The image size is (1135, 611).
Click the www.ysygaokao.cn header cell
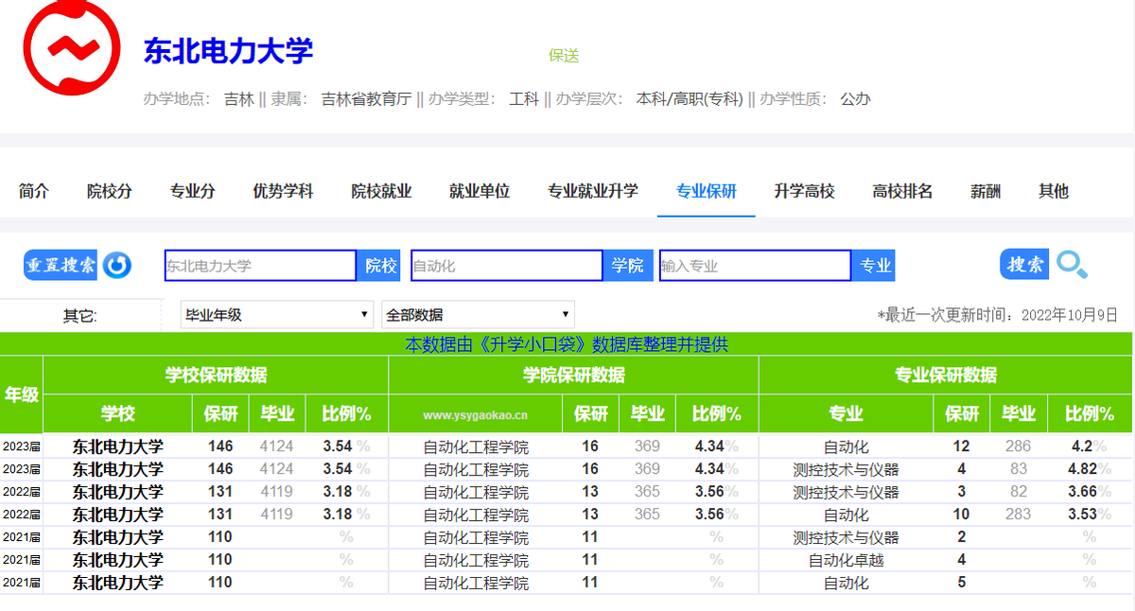pyautogui.click(x=476, y=414)
